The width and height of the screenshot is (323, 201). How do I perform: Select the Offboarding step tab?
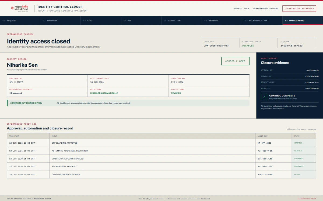click(303, 21)
